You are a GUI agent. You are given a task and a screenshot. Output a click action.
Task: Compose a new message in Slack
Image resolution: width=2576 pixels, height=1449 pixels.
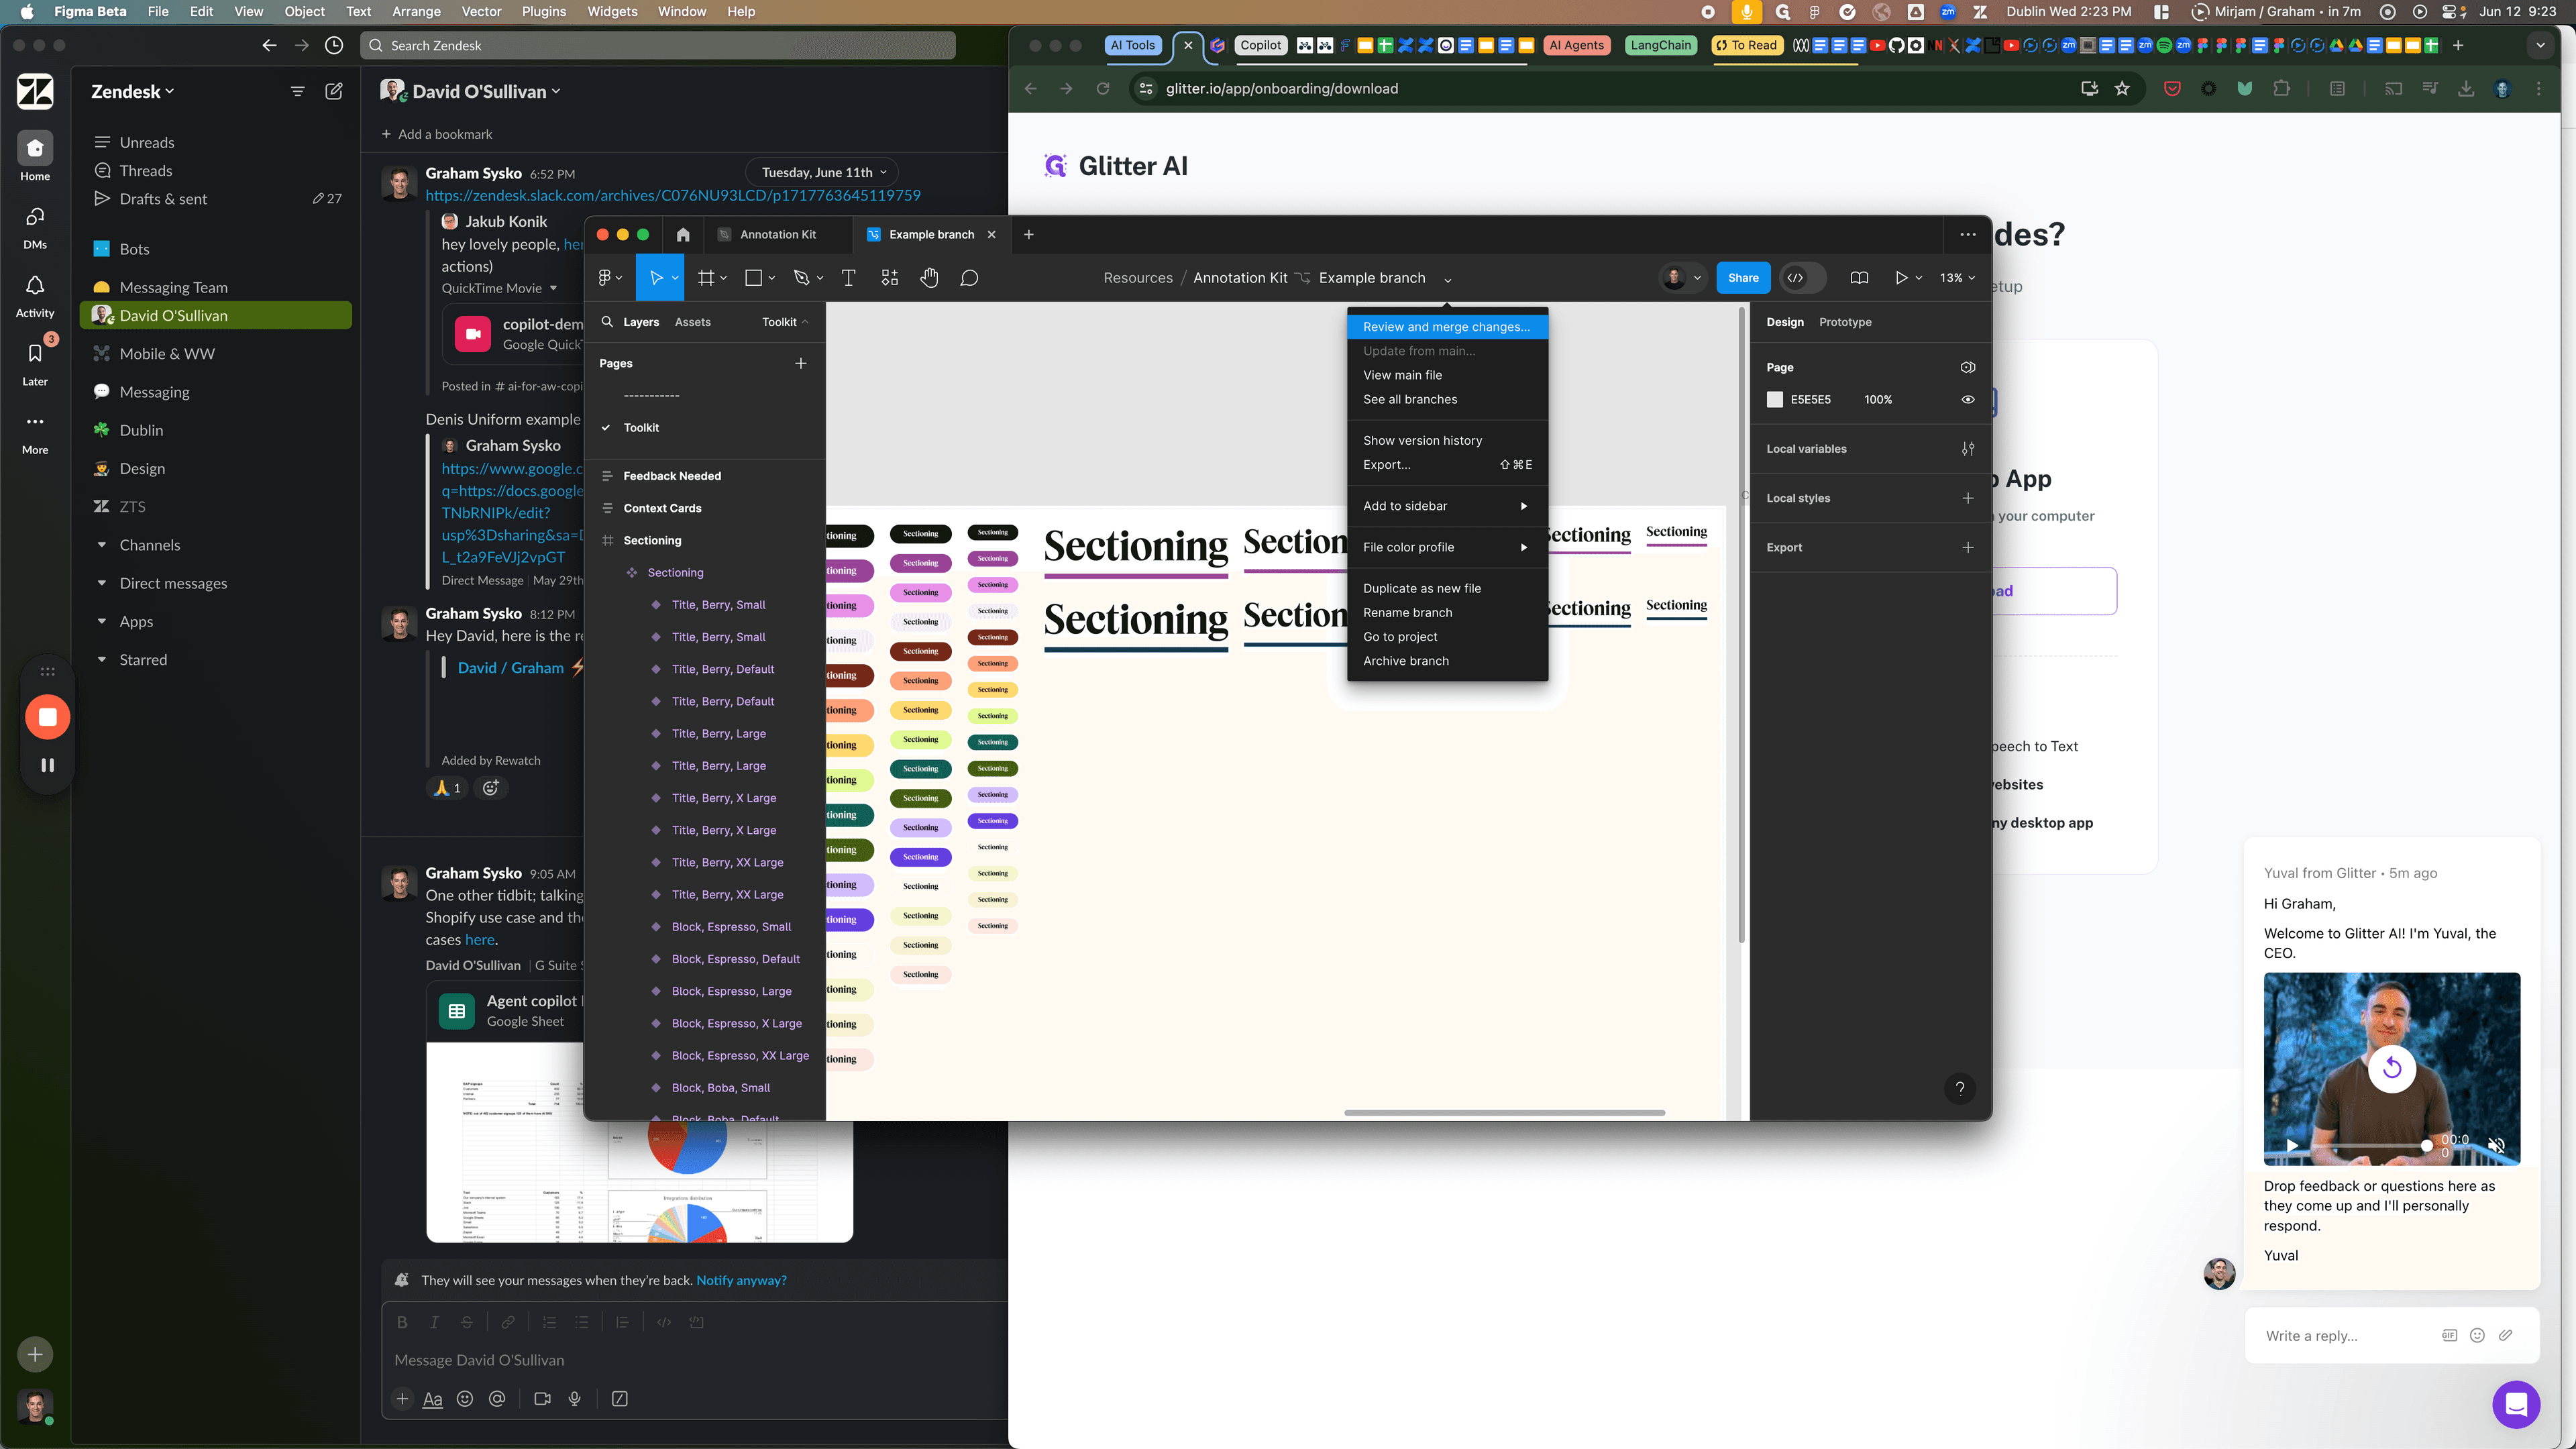click(334, 91)
